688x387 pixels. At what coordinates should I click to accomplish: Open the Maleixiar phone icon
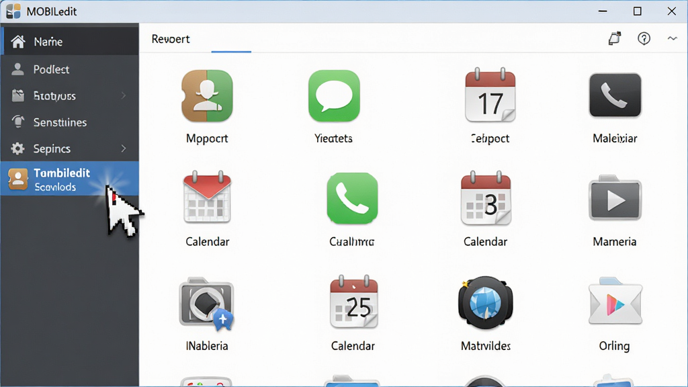click(615, 95)
